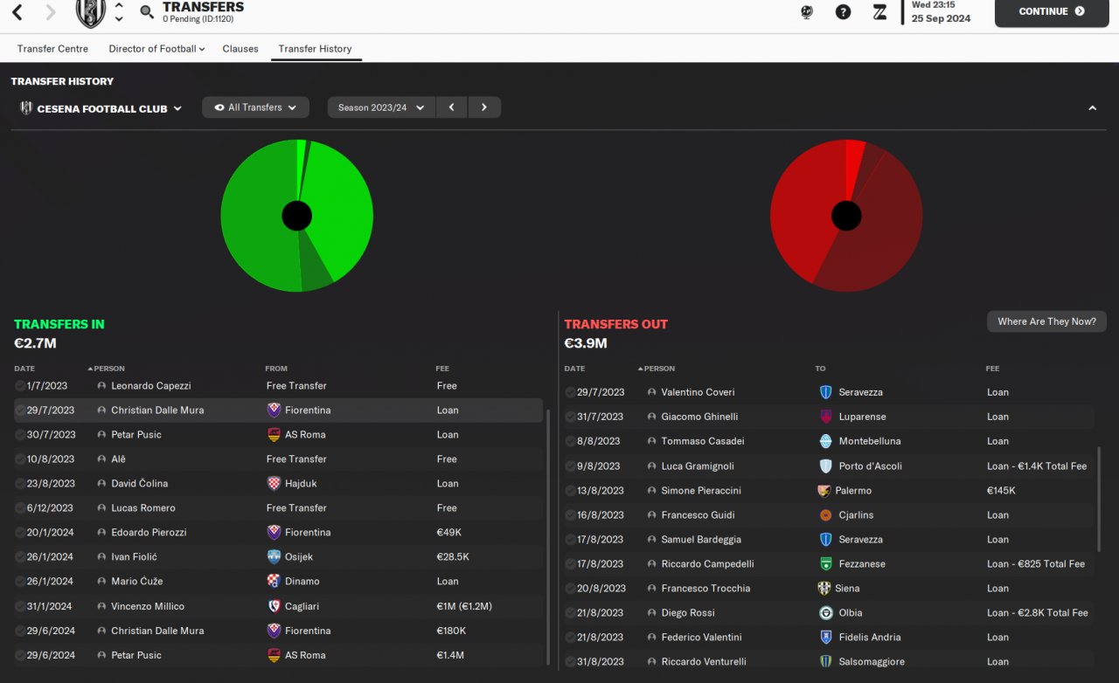Go back using the back arrow
The width and height of the screenshot is (1119, 683).
[x=17, y=12]
